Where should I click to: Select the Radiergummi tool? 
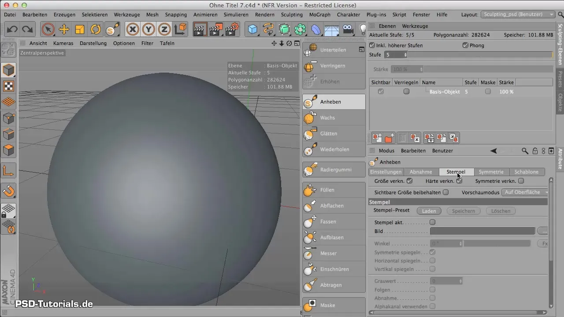(334, 170)
